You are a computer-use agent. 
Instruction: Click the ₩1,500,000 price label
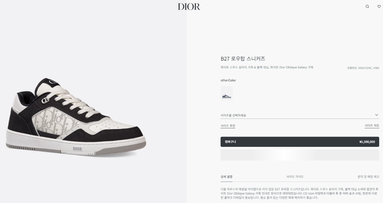(x=367, y=142)
